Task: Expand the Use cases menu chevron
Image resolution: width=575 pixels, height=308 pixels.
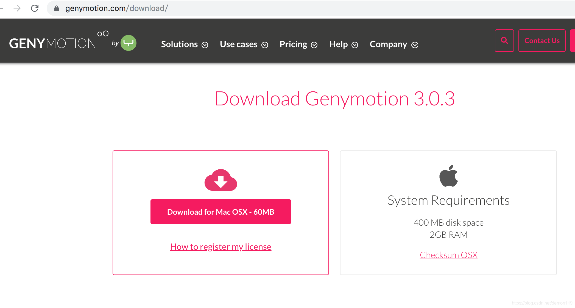Action: click(265, 45)
